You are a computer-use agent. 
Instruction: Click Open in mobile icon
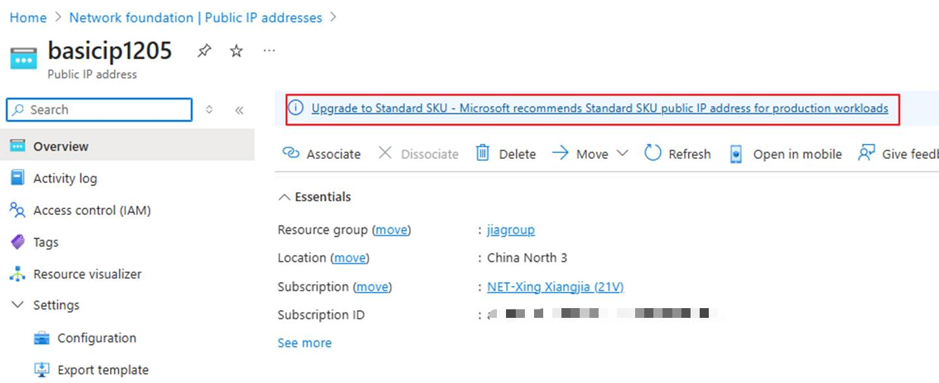[x=736, y=154]
